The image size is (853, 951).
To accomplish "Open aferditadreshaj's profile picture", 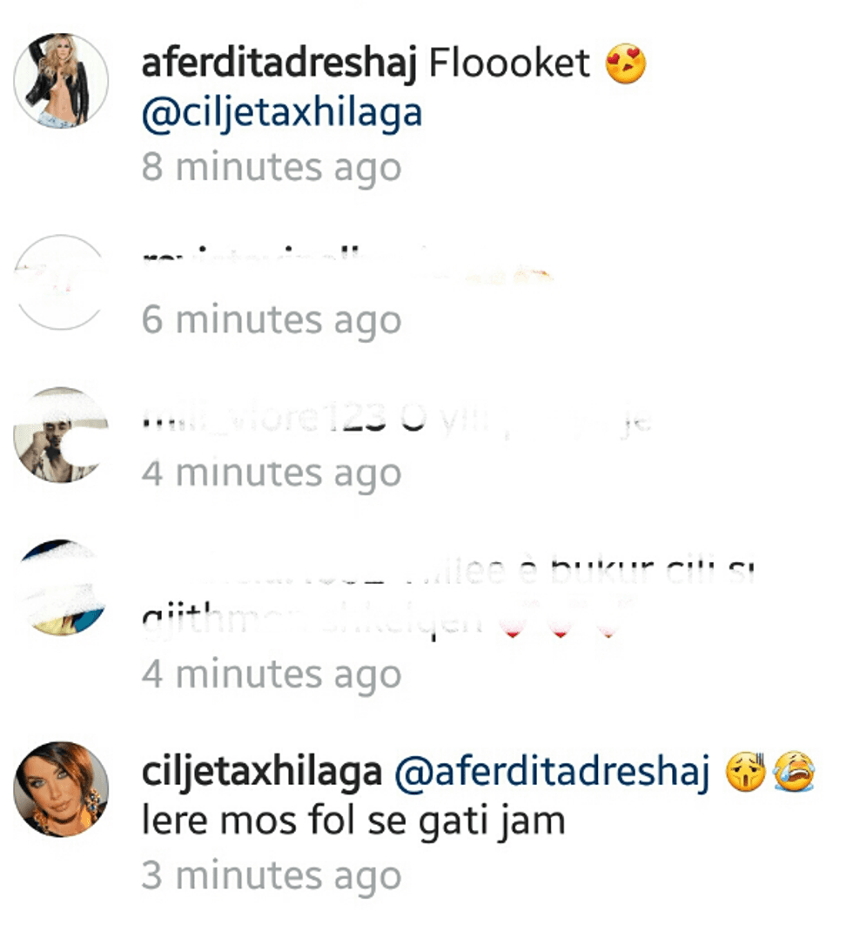I will coord(61,81).
